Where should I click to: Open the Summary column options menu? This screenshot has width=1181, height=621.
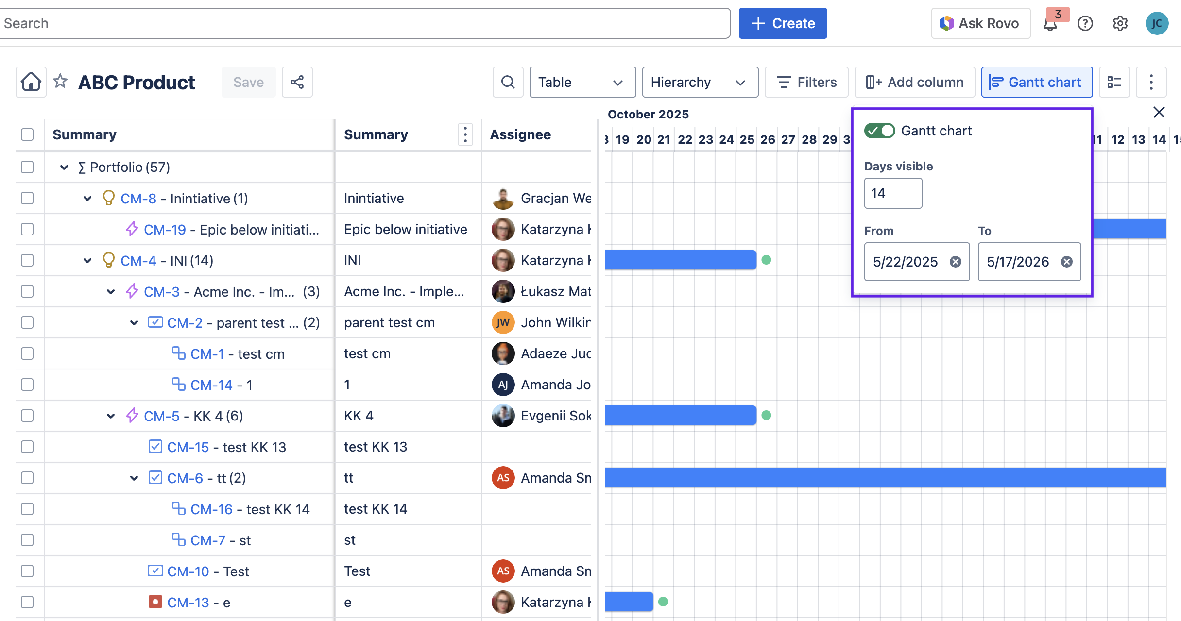point(465,134)
